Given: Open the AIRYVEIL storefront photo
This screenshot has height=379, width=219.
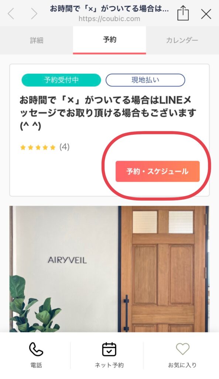Looking at the screenshot, I should (109, 269).
